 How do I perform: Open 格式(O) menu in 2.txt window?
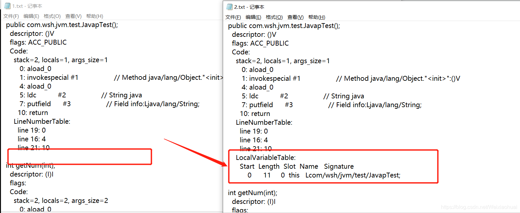pos(274,17)
